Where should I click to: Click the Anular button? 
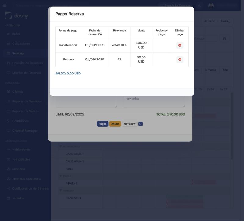click(x=115, y=124)
